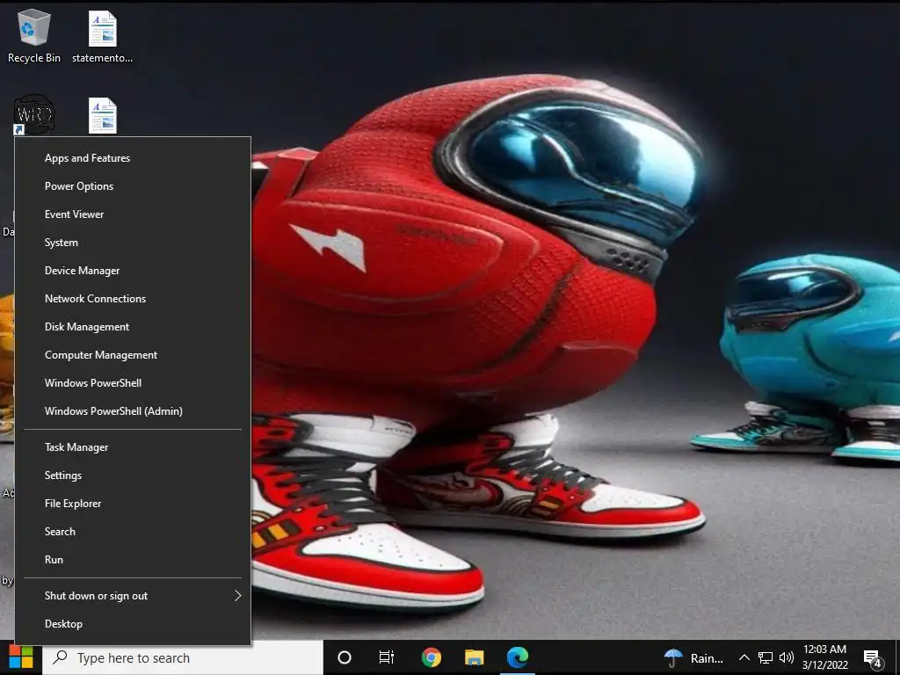Open Device Manager
Screen dimensions: 900x675
pyautogui.click(x=133, y=271)
